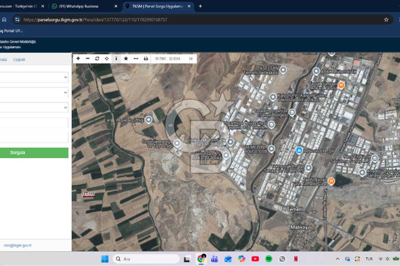400x266 pixels.
Task: Bookmark this page with the star icon
Action: pyautogui.click(x=386, y=20)
